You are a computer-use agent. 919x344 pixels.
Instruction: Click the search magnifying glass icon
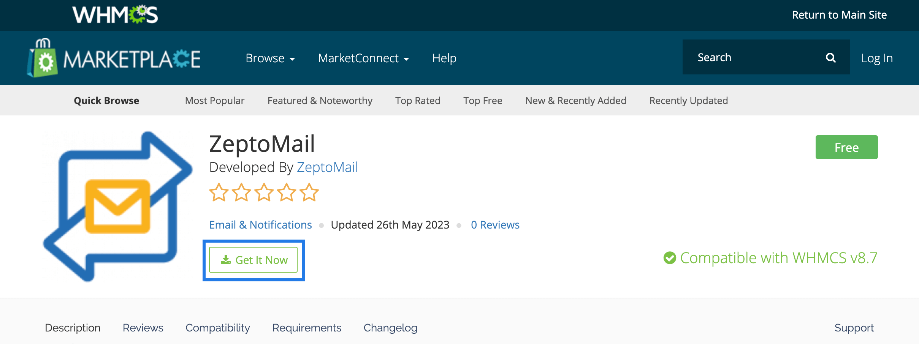coord(831,58)
